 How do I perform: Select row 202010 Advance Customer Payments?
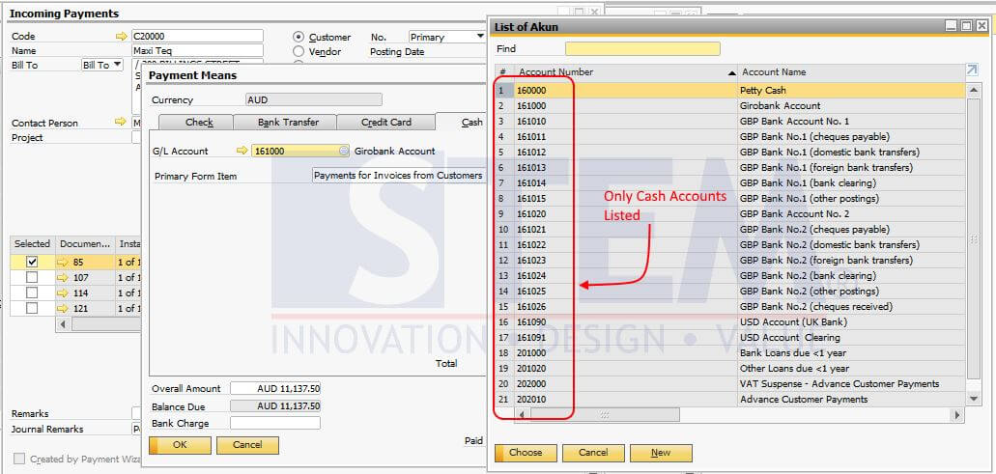pyautogui.click(x=730, y=399)
